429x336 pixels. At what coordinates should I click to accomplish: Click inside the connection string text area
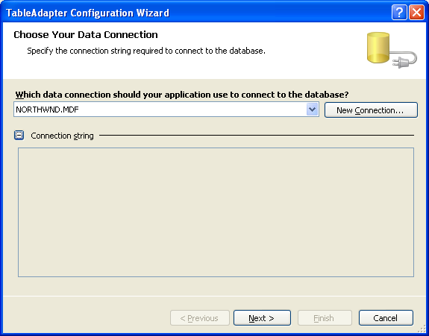pos(216,212)
